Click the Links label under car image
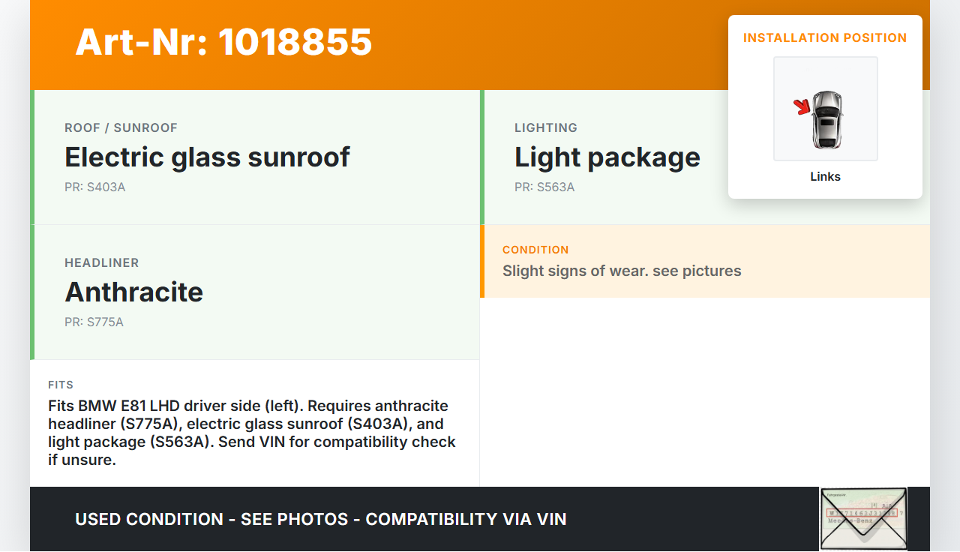The height and width of the screenshot is (552, 960). pos(825,177)
